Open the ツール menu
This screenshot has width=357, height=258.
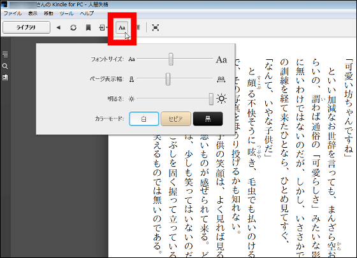(66, 13)
